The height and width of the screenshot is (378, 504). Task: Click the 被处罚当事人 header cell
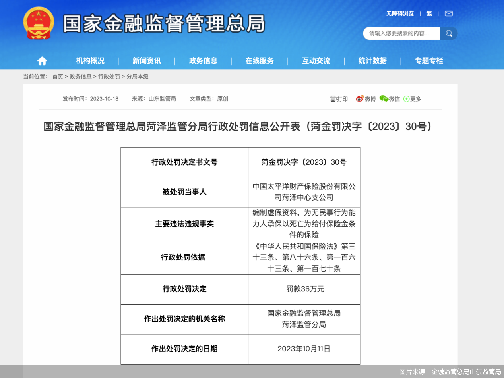[184, 192]
